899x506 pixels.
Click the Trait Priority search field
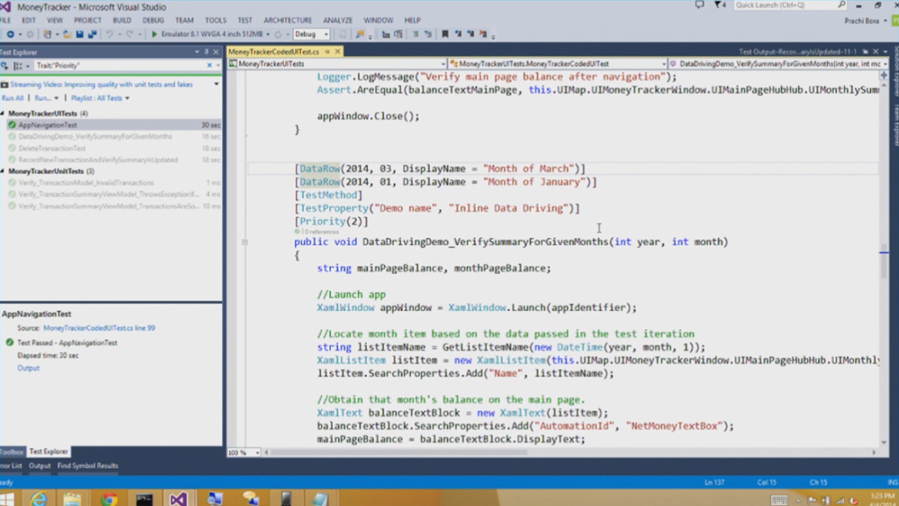pos(119,66)
